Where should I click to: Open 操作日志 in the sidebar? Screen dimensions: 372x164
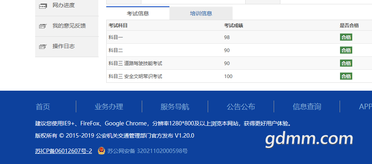coord(67,47)
